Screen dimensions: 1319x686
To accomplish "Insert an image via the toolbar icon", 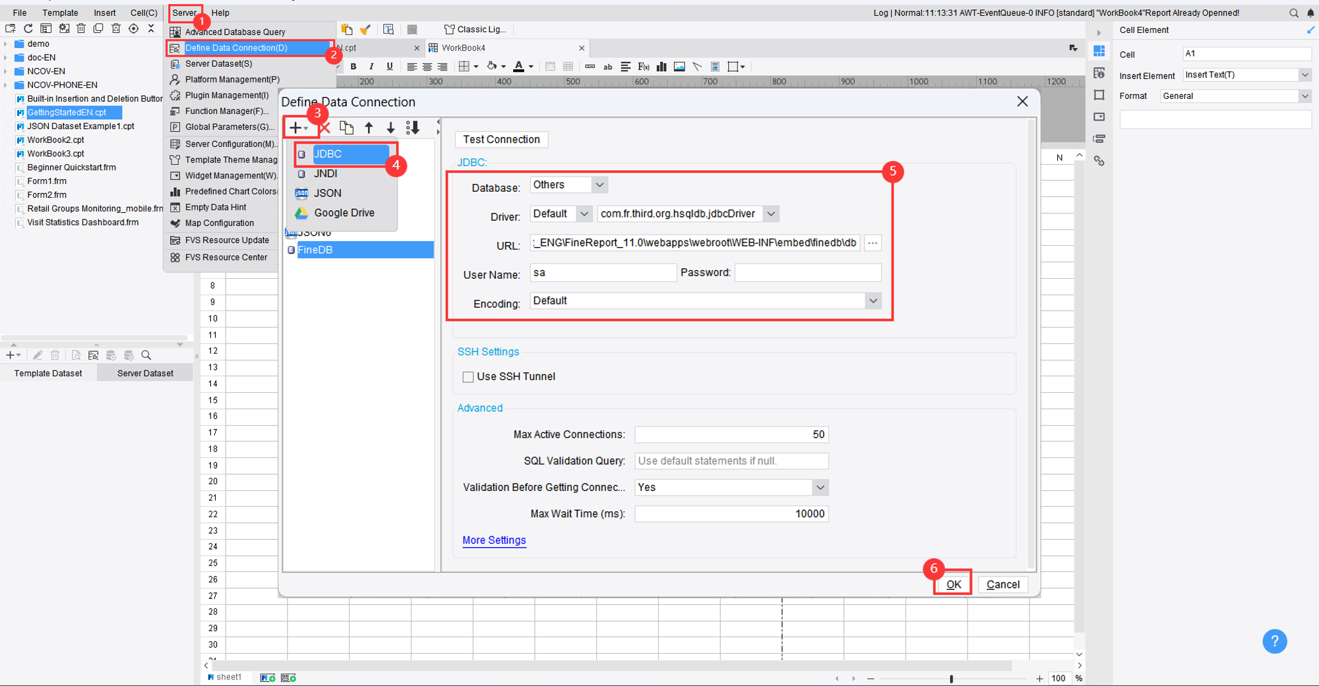I will pyautogui.click(x=679, y=66).
